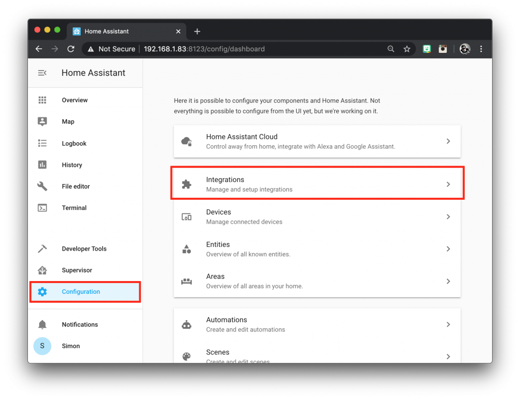Open Overview from the sidebar
The width and height of the screenshot is (520, 400).
(x=85, y=100)
